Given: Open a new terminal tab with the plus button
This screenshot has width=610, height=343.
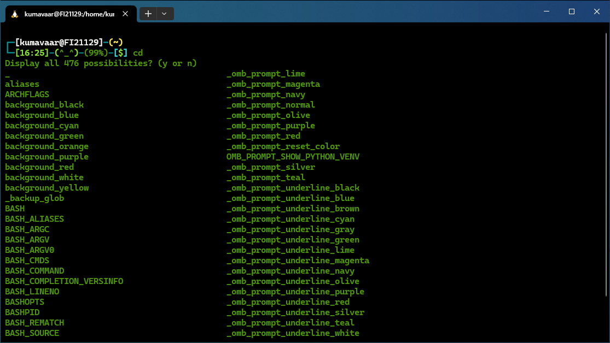Looking at the screenshot, I should [148, 14].
